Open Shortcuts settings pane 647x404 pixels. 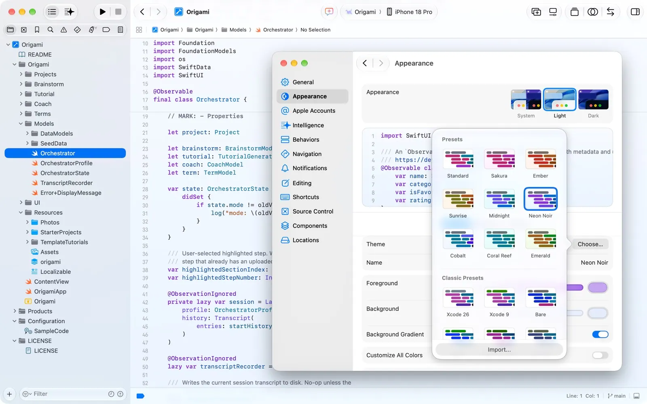click(312, 197)
